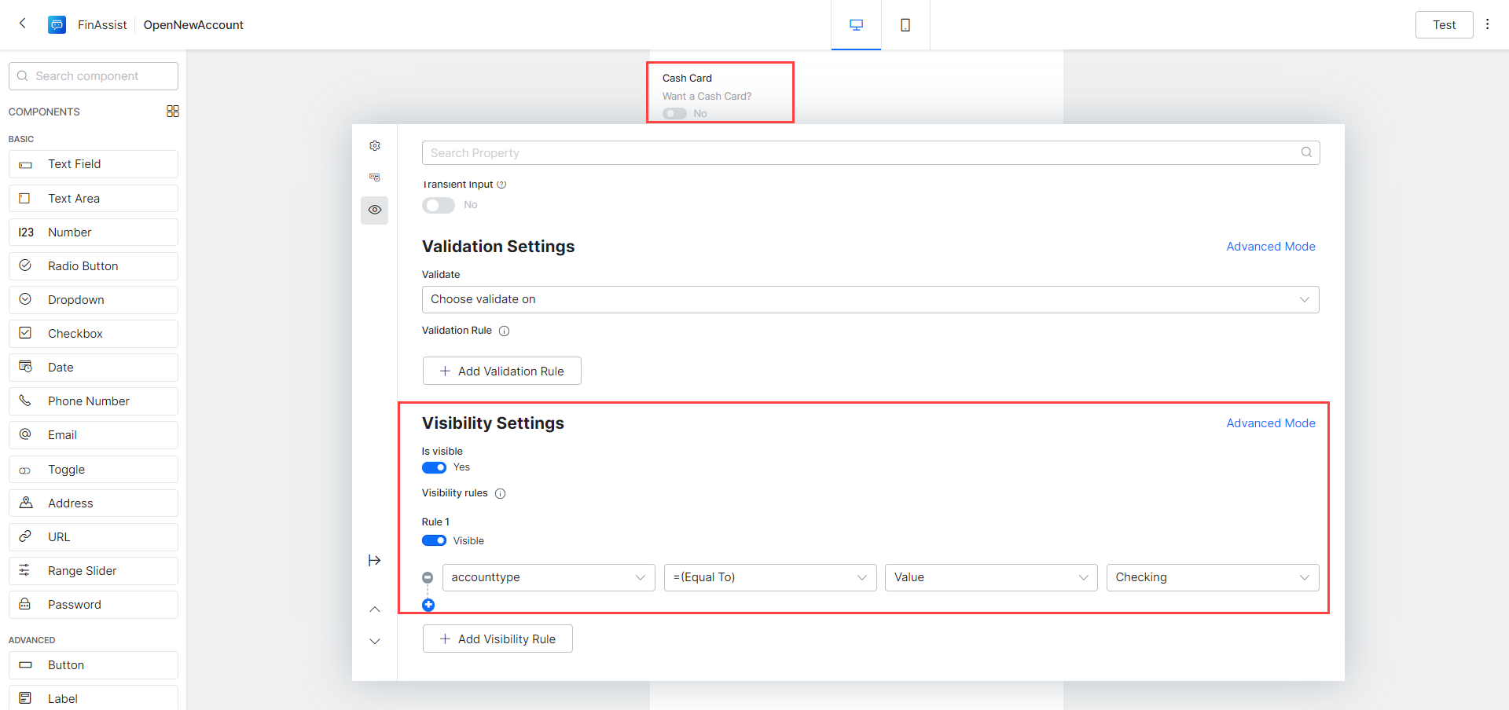Image resolution: width=1509 pixels, height=710 pixels.
Task: Open the Equal To operator dropdown
Action: coord(769,577)
